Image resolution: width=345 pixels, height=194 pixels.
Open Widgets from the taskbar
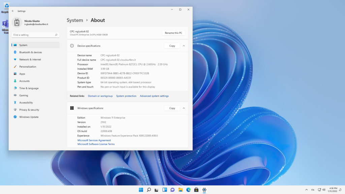point(164,190)
